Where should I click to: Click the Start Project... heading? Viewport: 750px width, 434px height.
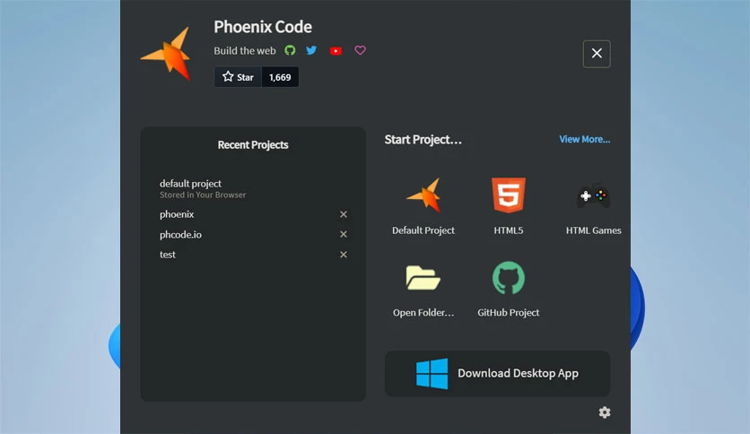click(x=423, y=140)
